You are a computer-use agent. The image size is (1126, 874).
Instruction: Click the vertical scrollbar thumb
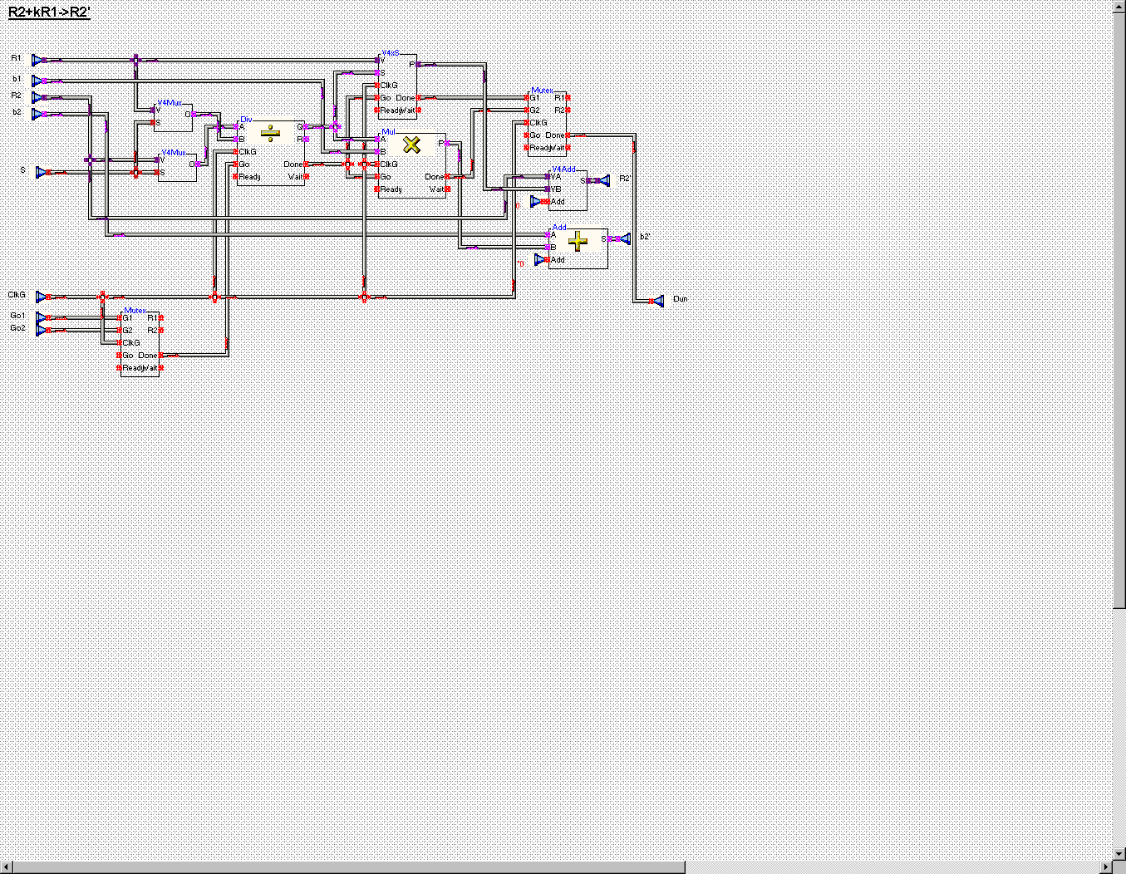pyautogui.click(x=1119, y=307)
